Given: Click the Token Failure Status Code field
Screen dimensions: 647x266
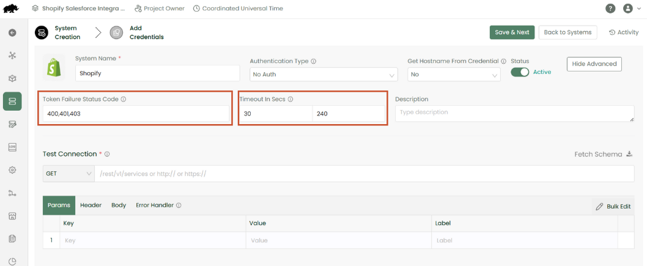Looking at the screenshot, I should (136, 114).
